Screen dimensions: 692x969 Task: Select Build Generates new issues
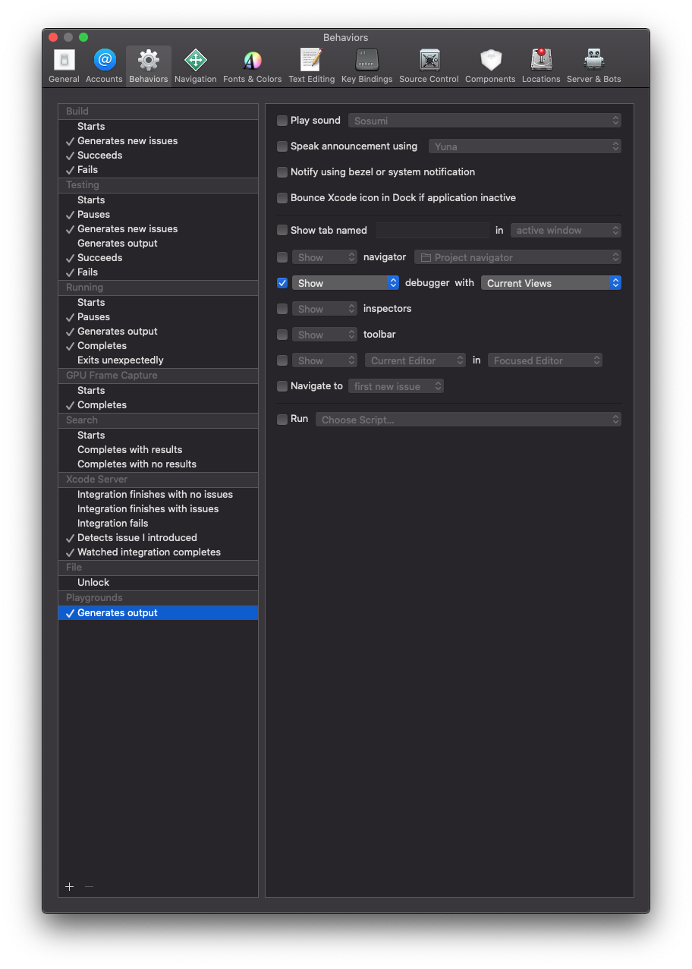(x=158, y=141)
